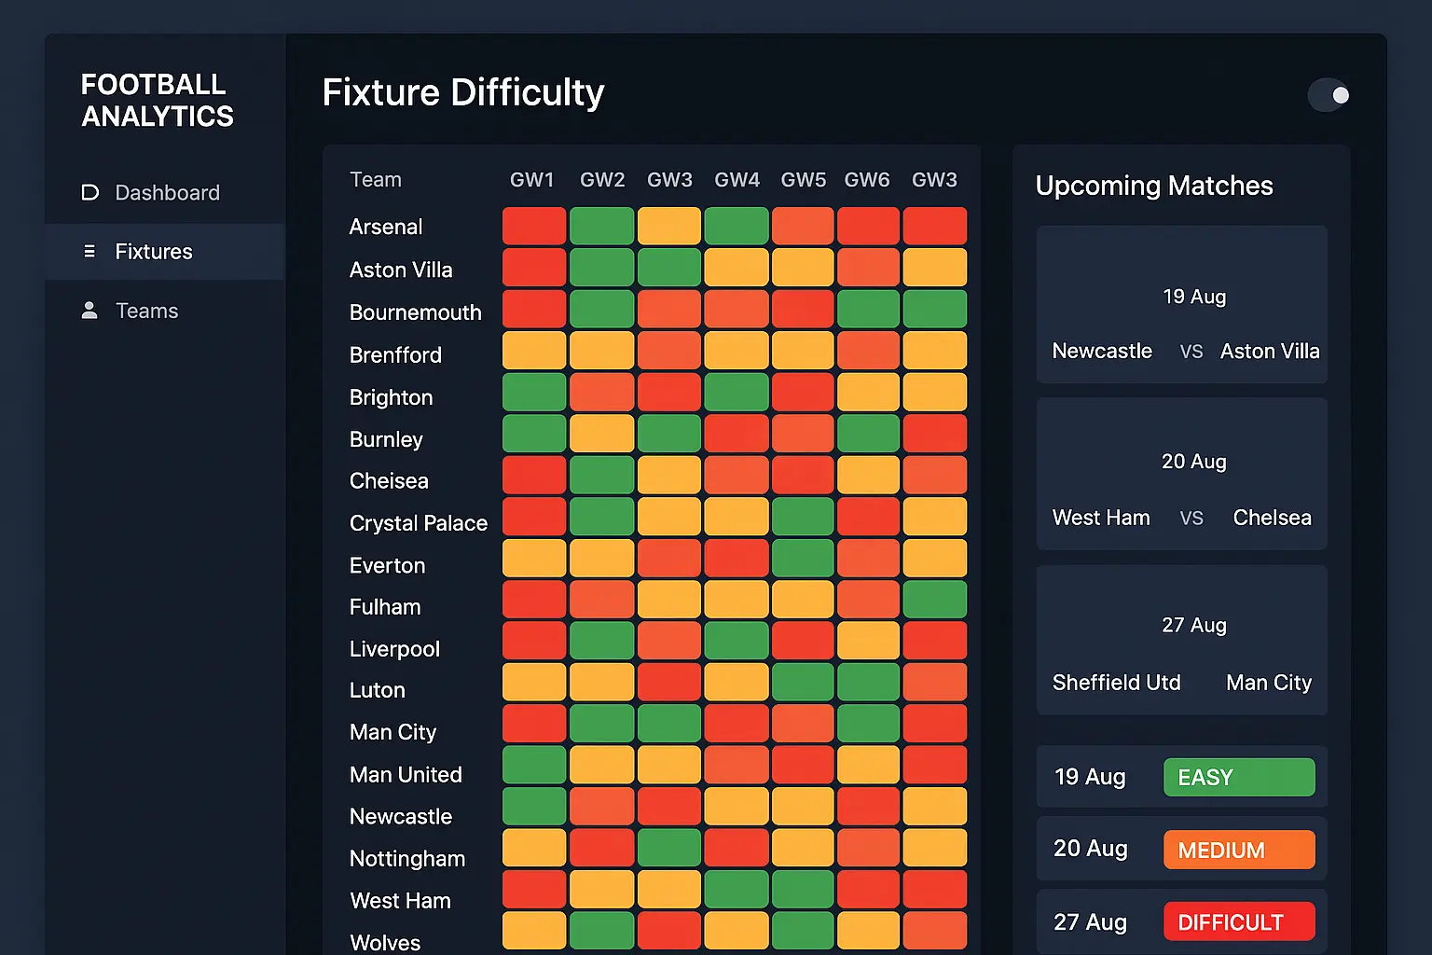The image size is (1432, 955).
Task: Select the Dashboard icon in the sidebar
Action: click(89, 192)
